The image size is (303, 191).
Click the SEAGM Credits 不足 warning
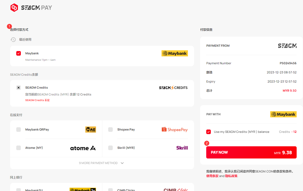tap(38, 100)
